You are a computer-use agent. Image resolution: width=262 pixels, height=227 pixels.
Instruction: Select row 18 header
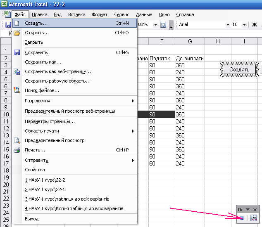6,170
